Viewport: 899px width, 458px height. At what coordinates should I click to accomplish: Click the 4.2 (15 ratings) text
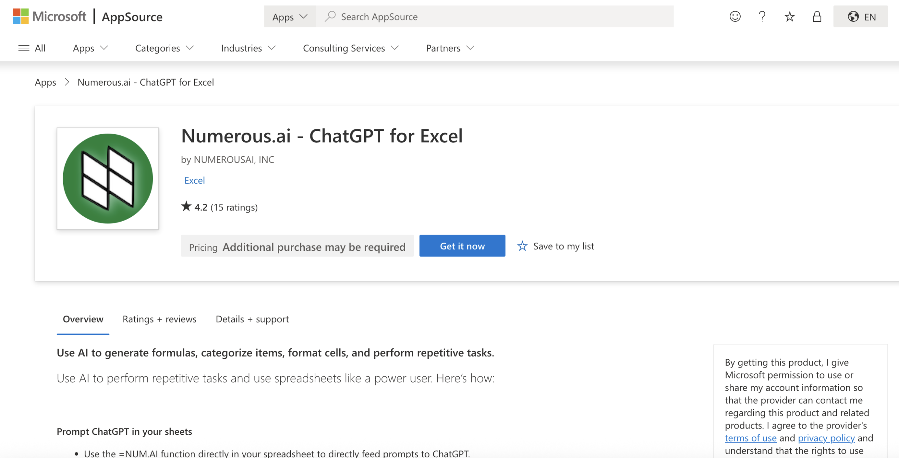(x=226, y=207)
